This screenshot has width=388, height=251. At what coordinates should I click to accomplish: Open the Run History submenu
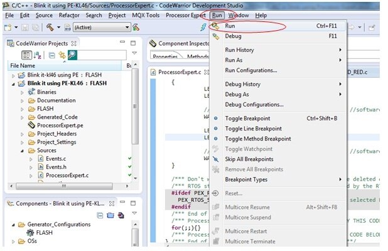tap(278, 50)
